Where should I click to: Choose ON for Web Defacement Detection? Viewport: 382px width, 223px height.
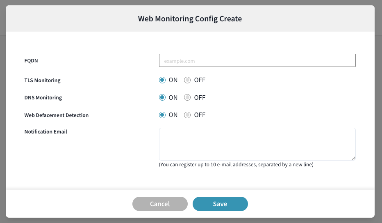(162, 115)
